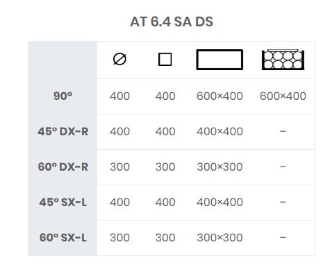Click the 90° round 400 value

119,96
